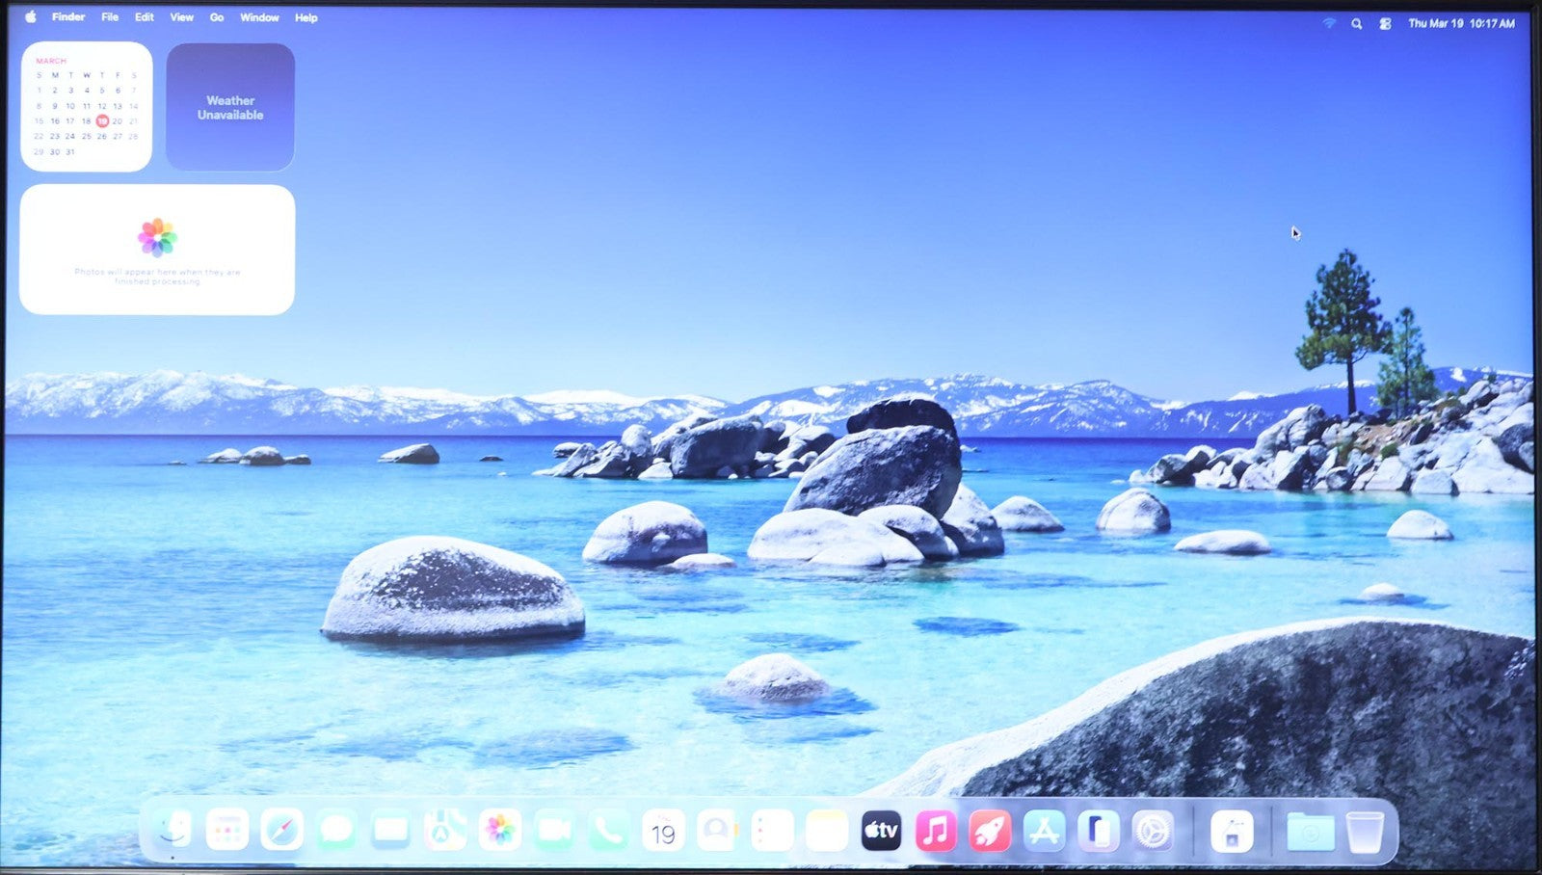Open the Messages app in the Dock
This screenshot has width=1542, height=875.
tap(335, 830)
